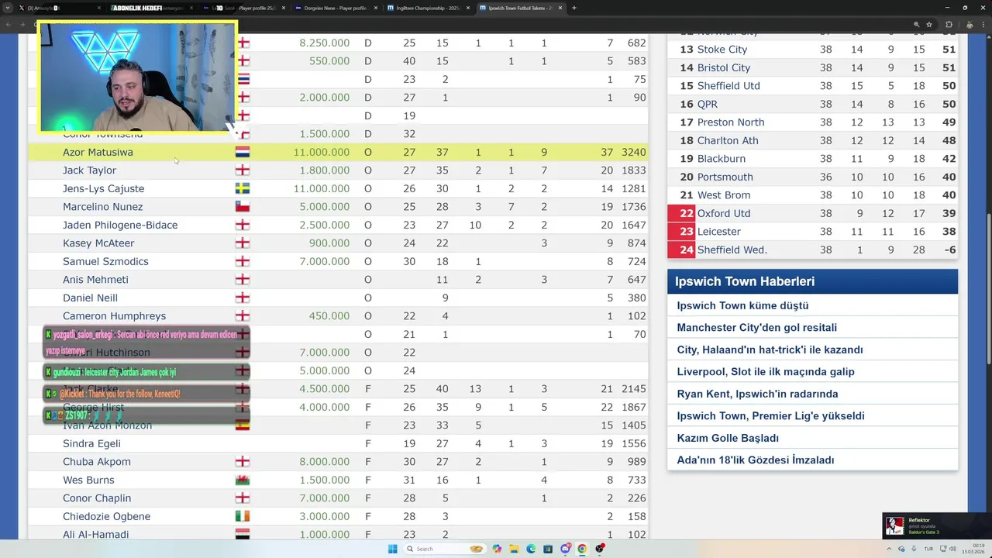Open Samuel Szmodics player link
The image size is (992, 558).
(x=105, y=261)
